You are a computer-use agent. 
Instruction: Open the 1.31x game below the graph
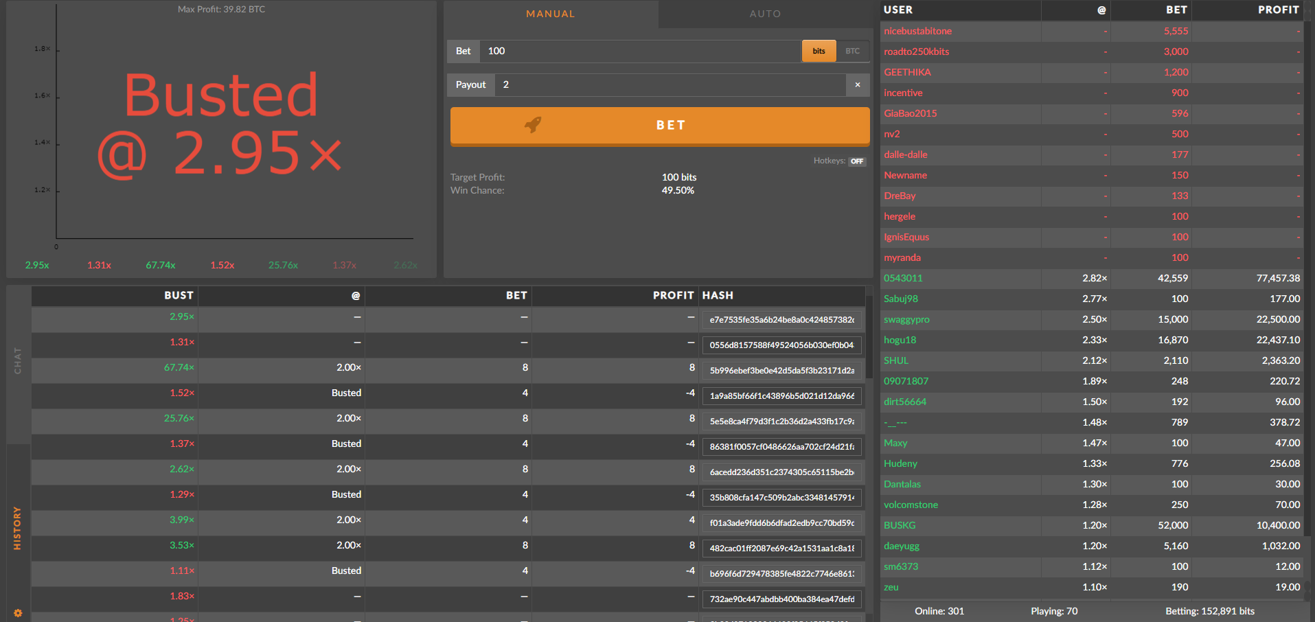coord(99,265)
